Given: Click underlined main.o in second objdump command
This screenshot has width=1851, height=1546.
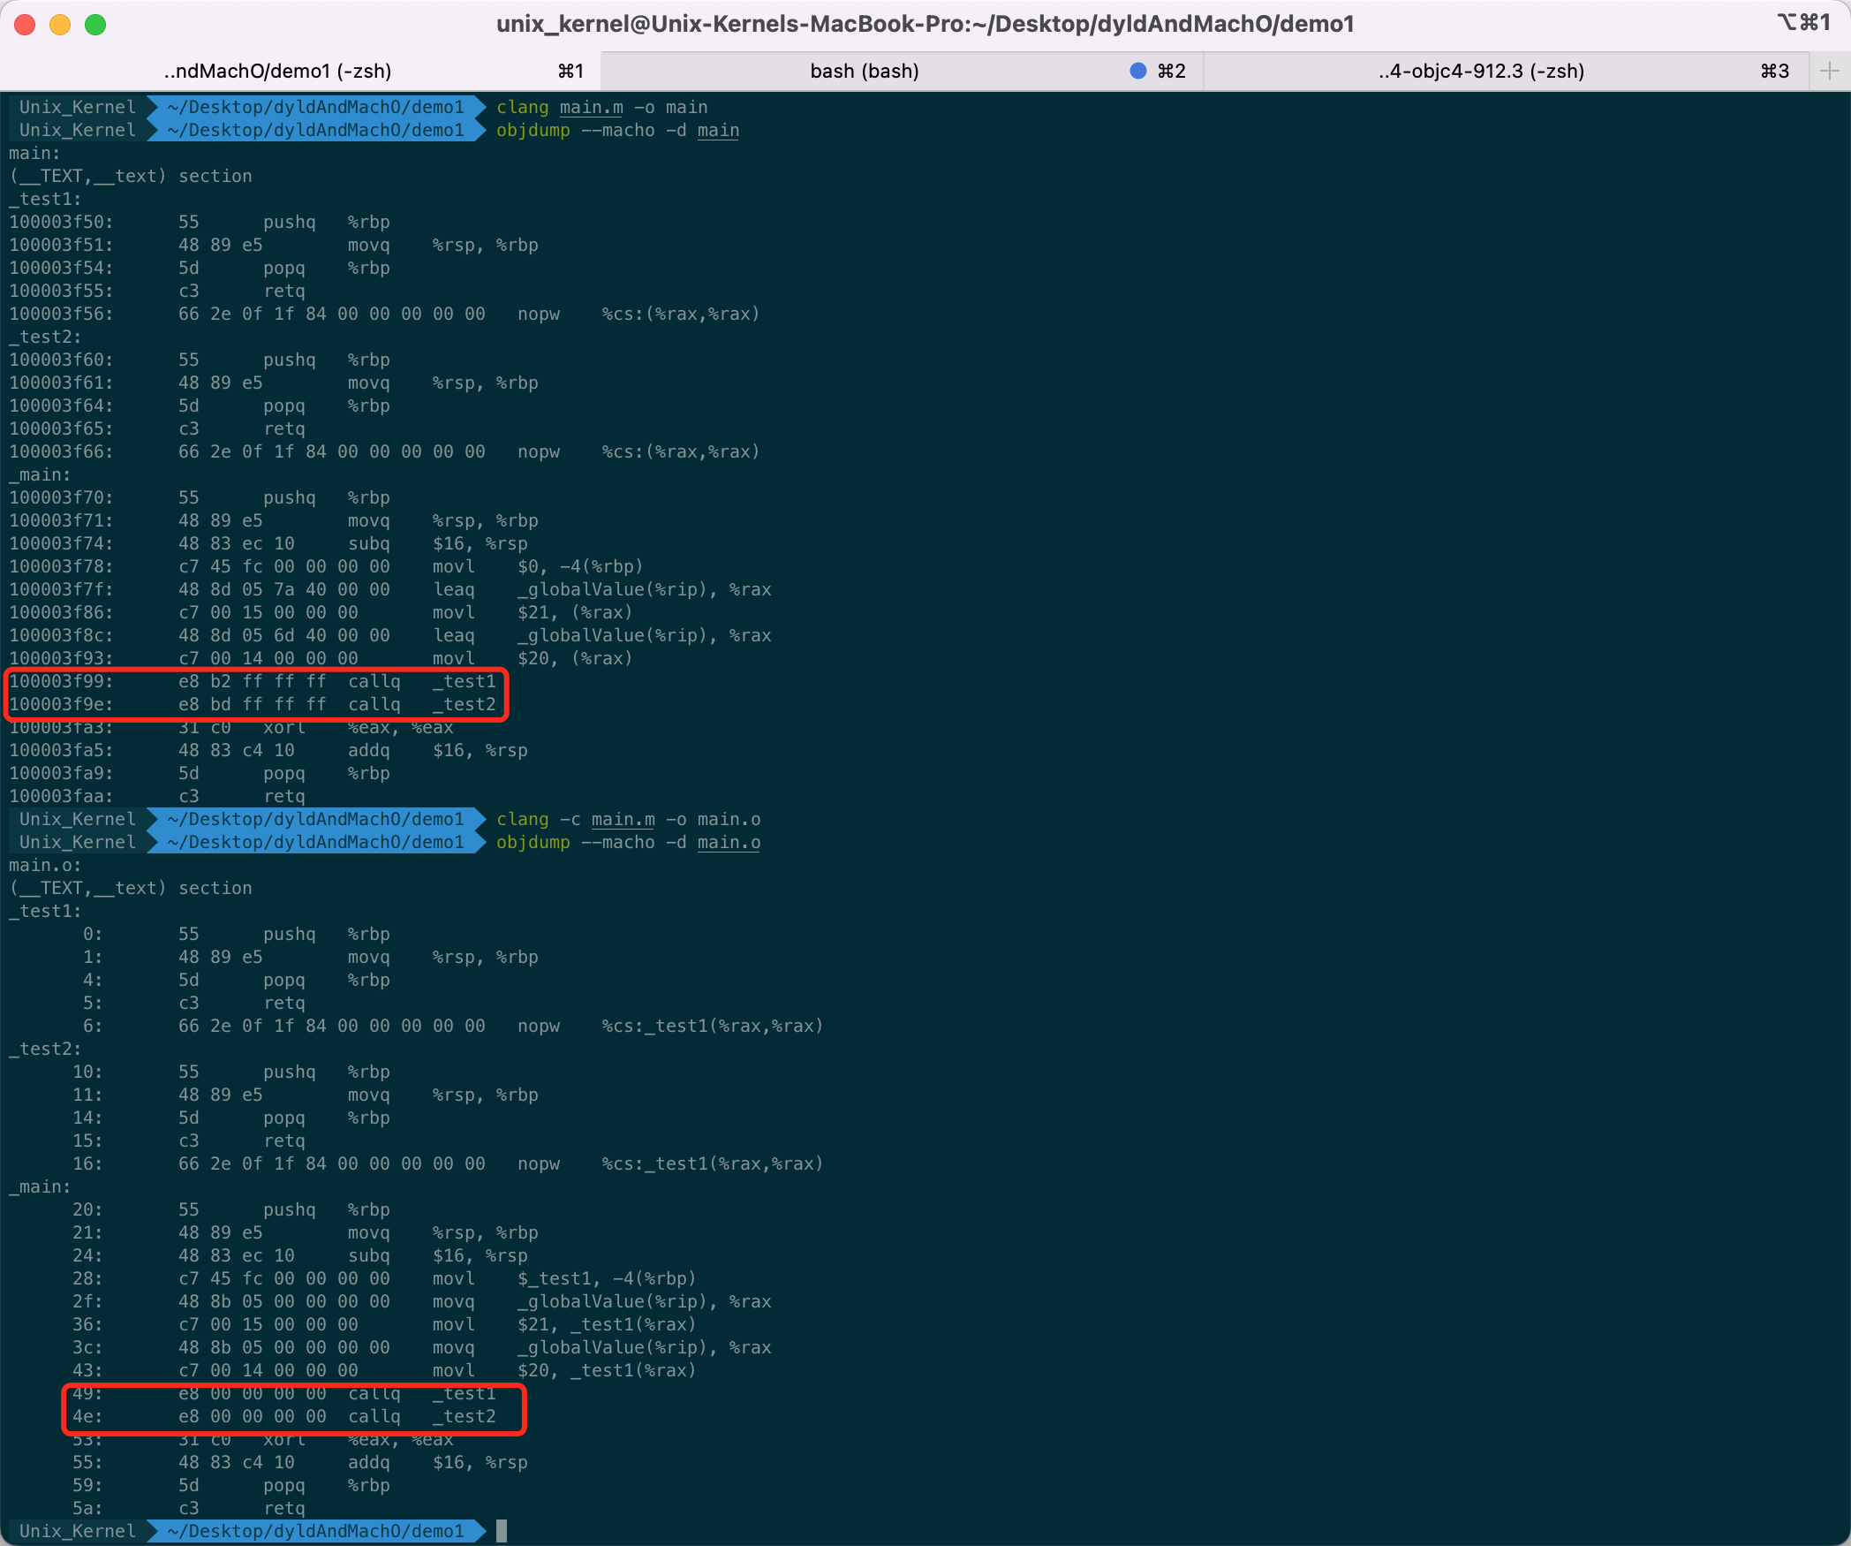Looking at the screenshot, I should tap(729, 842).
